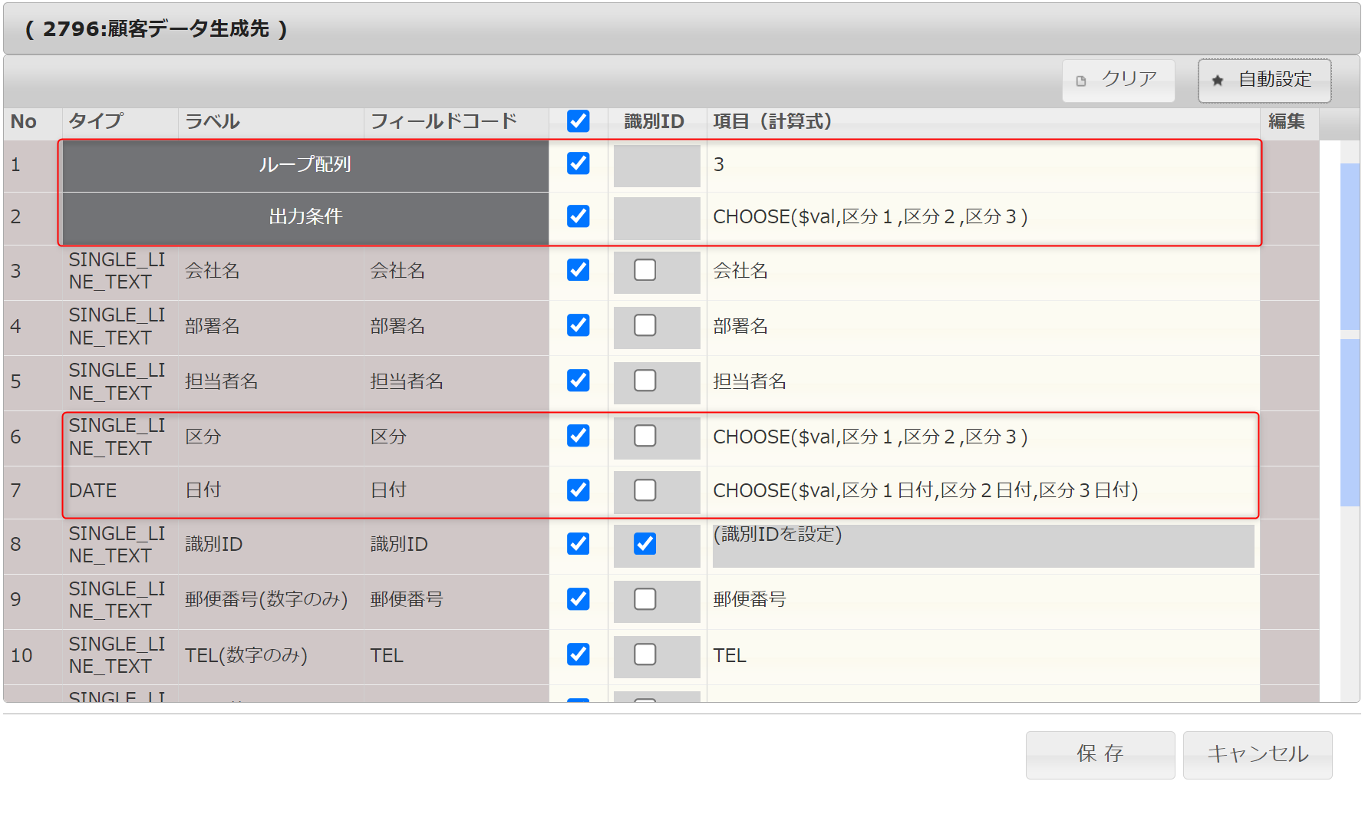Edit the 区分 row CHOOSE formula field
This screenshot has width=1365, height=824.
(983, 437)
